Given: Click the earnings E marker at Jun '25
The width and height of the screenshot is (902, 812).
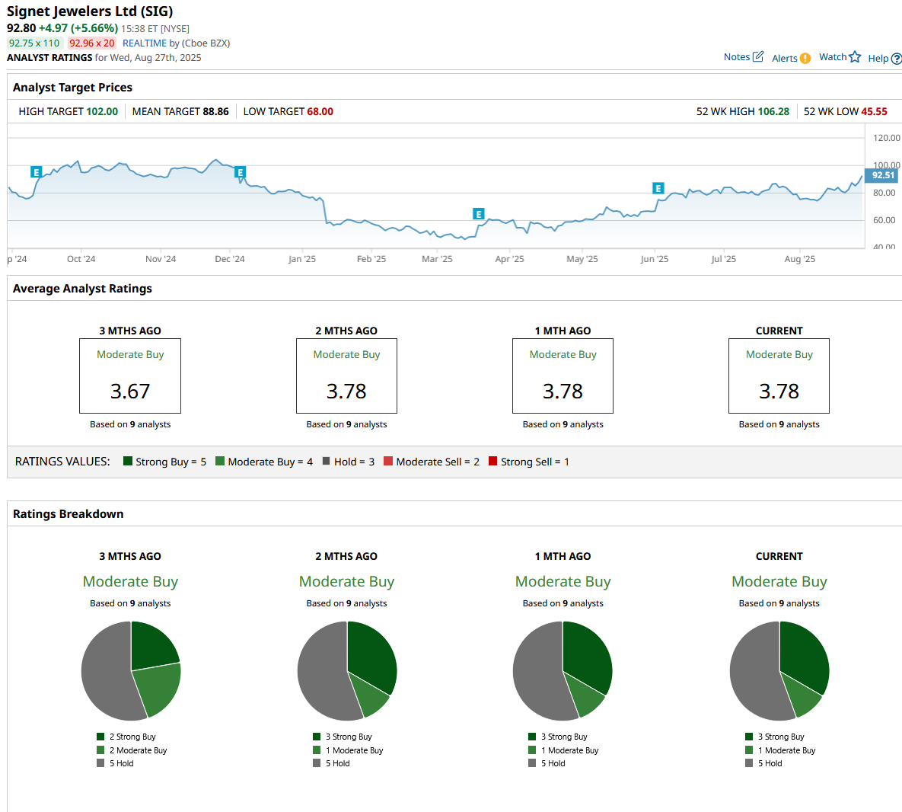Looking at the screenshot, I should [658, 188].
